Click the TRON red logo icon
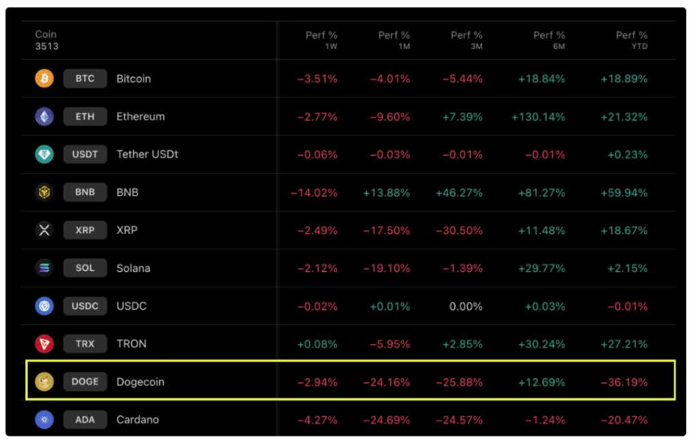This screenshot has height=441, width=690. [44, 344]
